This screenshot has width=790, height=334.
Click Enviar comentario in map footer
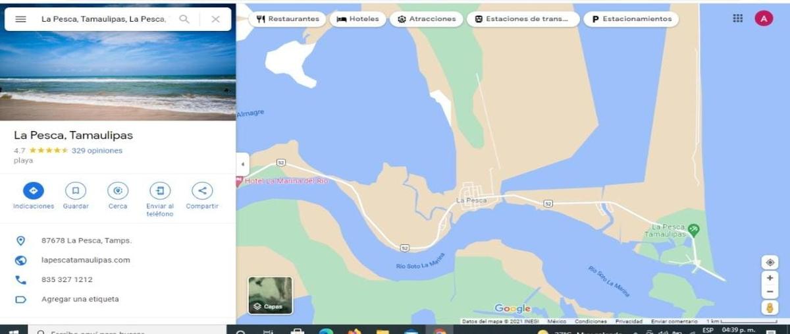[674, 321]
